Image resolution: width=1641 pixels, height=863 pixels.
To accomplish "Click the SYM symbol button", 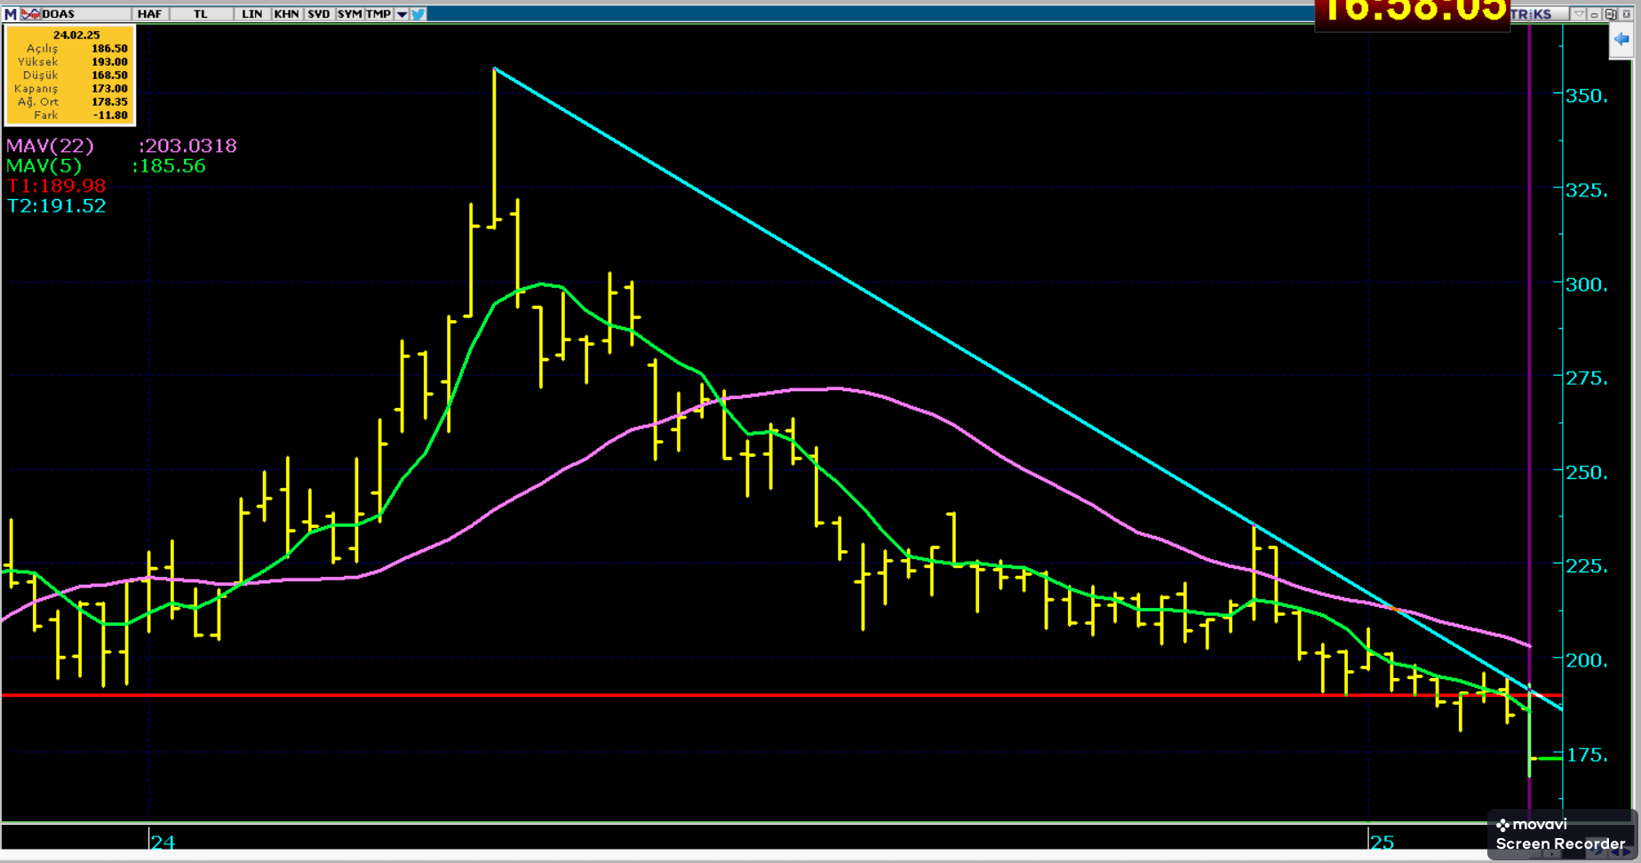I will (x=349, y=14).
